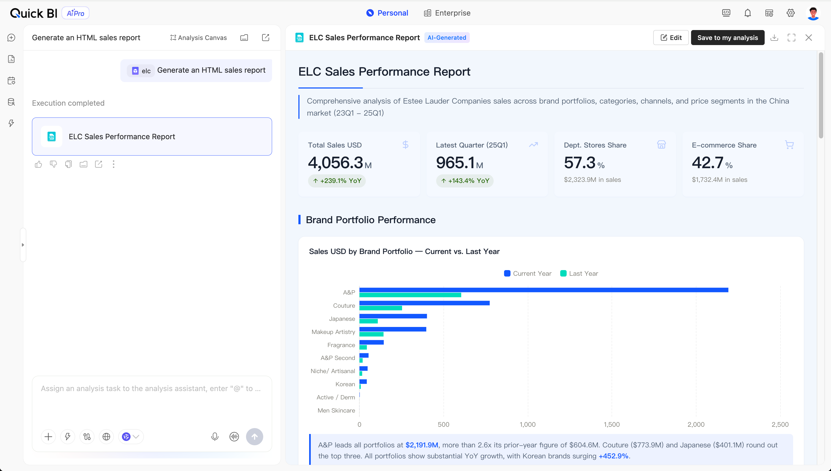
Task: Click the Total Sales USD value 4,056.3
Action: [x=335, y=162]
